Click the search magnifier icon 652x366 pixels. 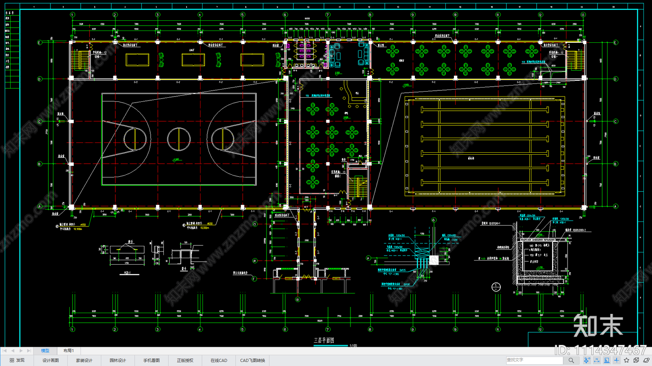571,360
